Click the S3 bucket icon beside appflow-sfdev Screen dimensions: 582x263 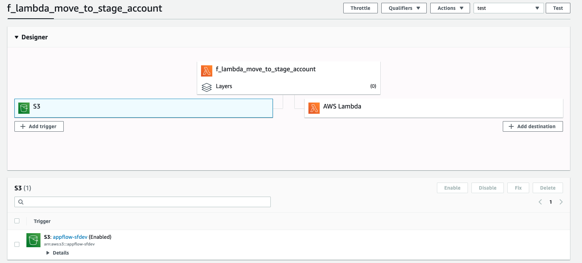33,240
